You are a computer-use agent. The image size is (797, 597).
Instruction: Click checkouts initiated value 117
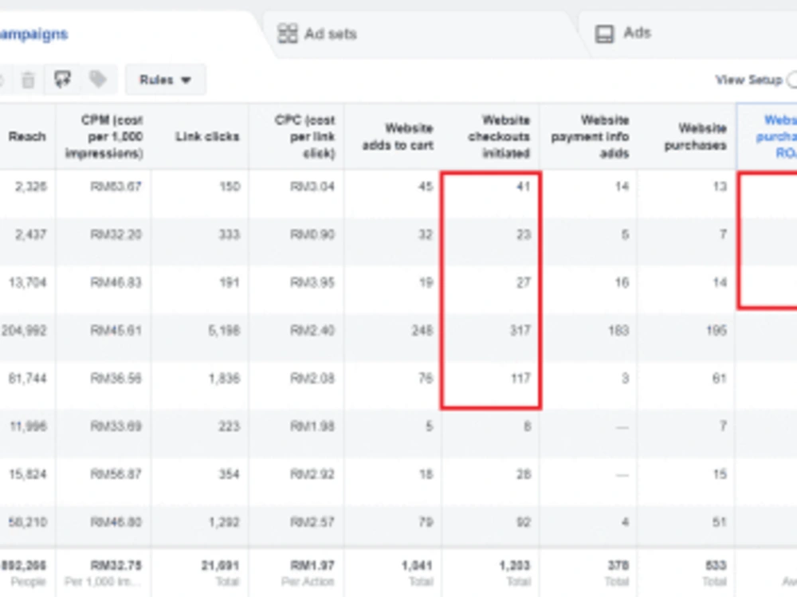click(x=520, y=379)
